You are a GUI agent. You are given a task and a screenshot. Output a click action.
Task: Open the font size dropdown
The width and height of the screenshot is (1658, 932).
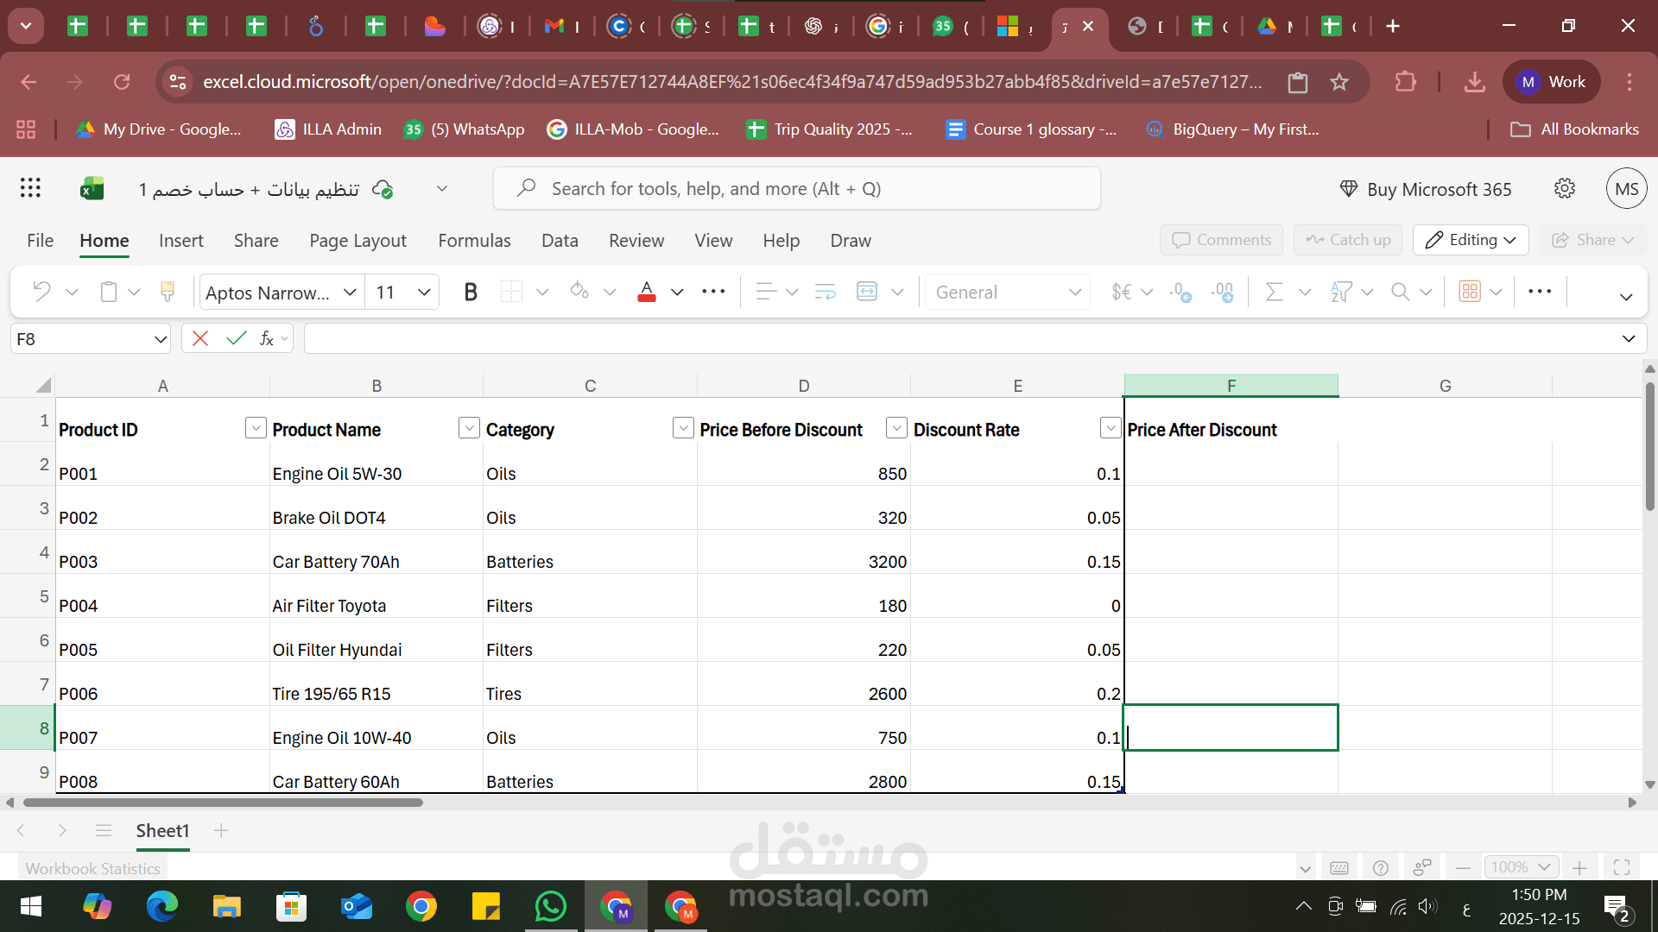[424, 293]
